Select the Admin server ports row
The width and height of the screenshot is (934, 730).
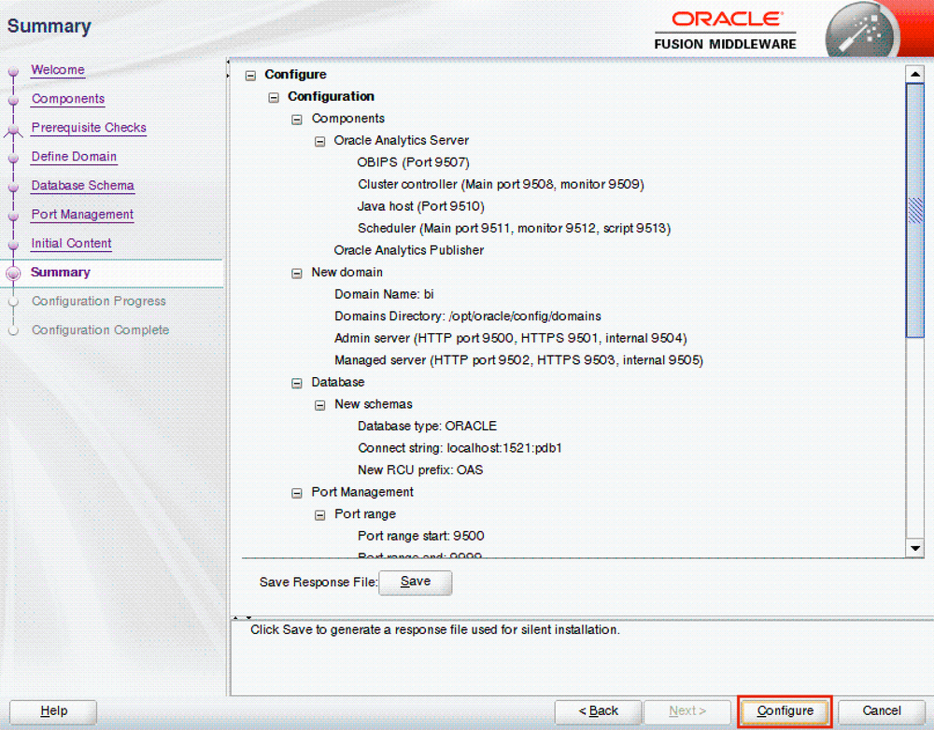pyautogui.click(x=511, y=339)
